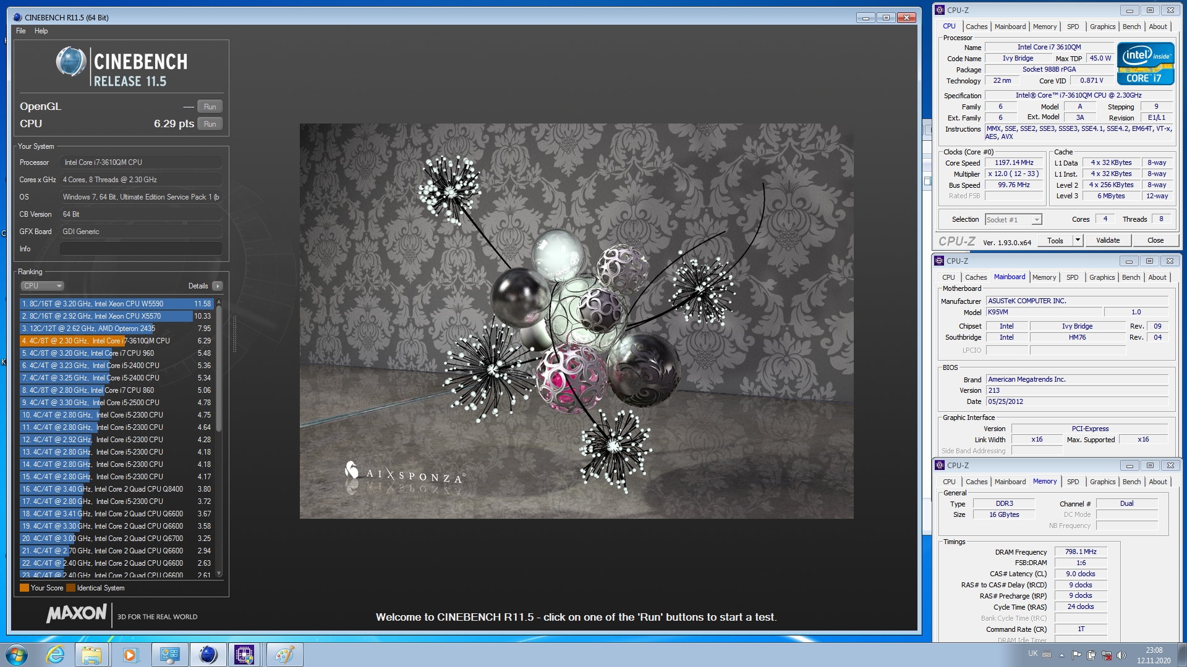Click memory size value 16 GBytes
This screenshot has width=1187, height=667.
[1004, 514]
